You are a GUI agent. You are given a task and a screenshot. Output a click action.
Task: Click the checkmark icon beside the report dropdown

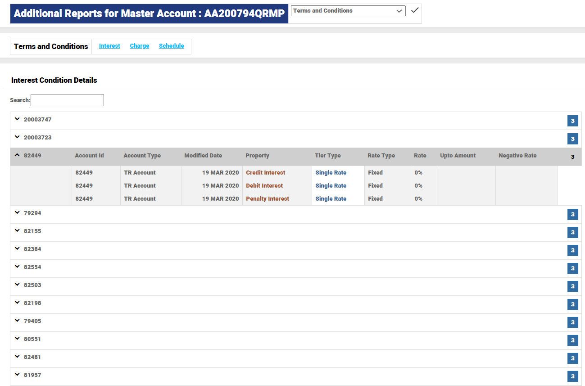(x=415, y=10)
